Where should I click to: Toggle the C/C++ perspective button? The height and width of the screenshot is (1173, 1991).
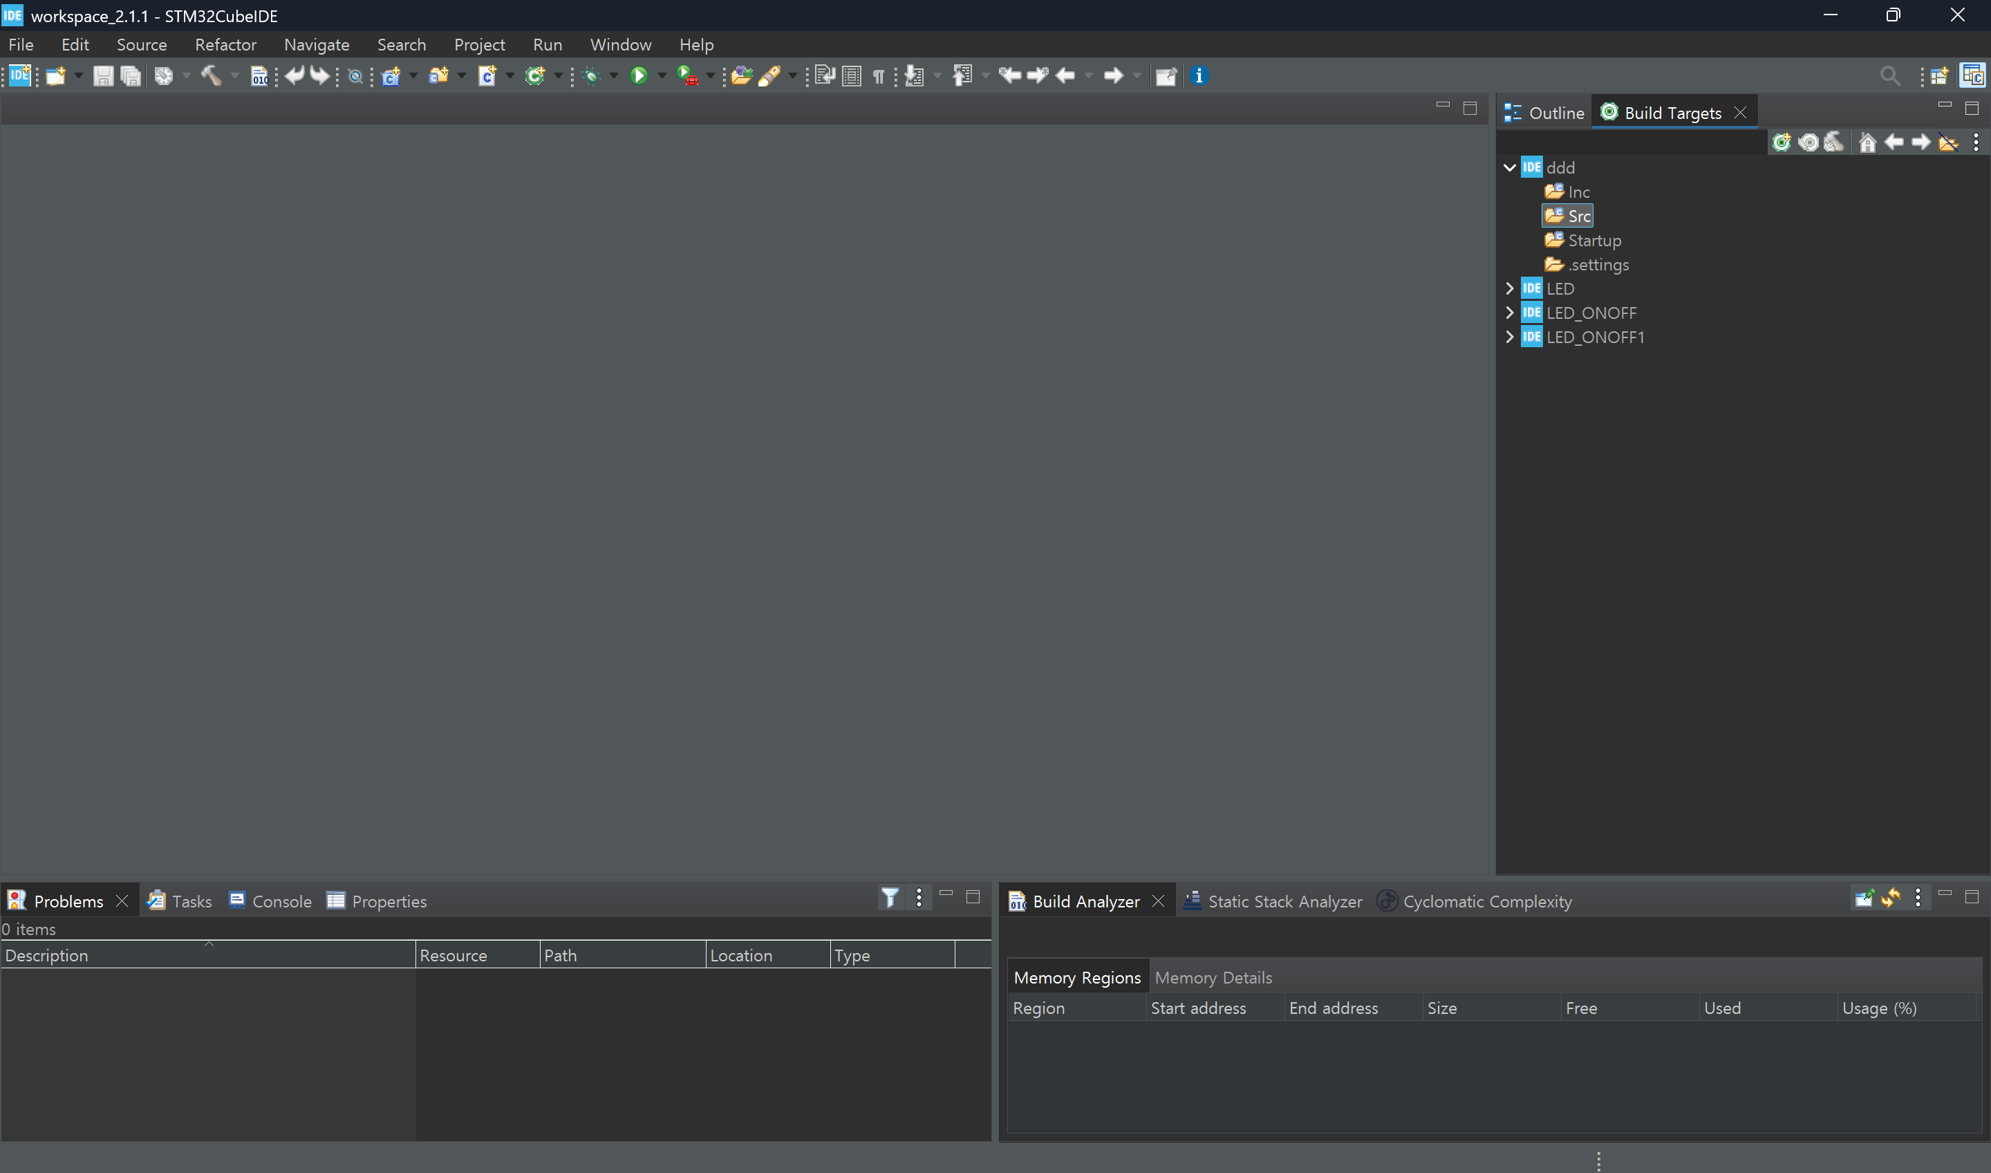1972,76
